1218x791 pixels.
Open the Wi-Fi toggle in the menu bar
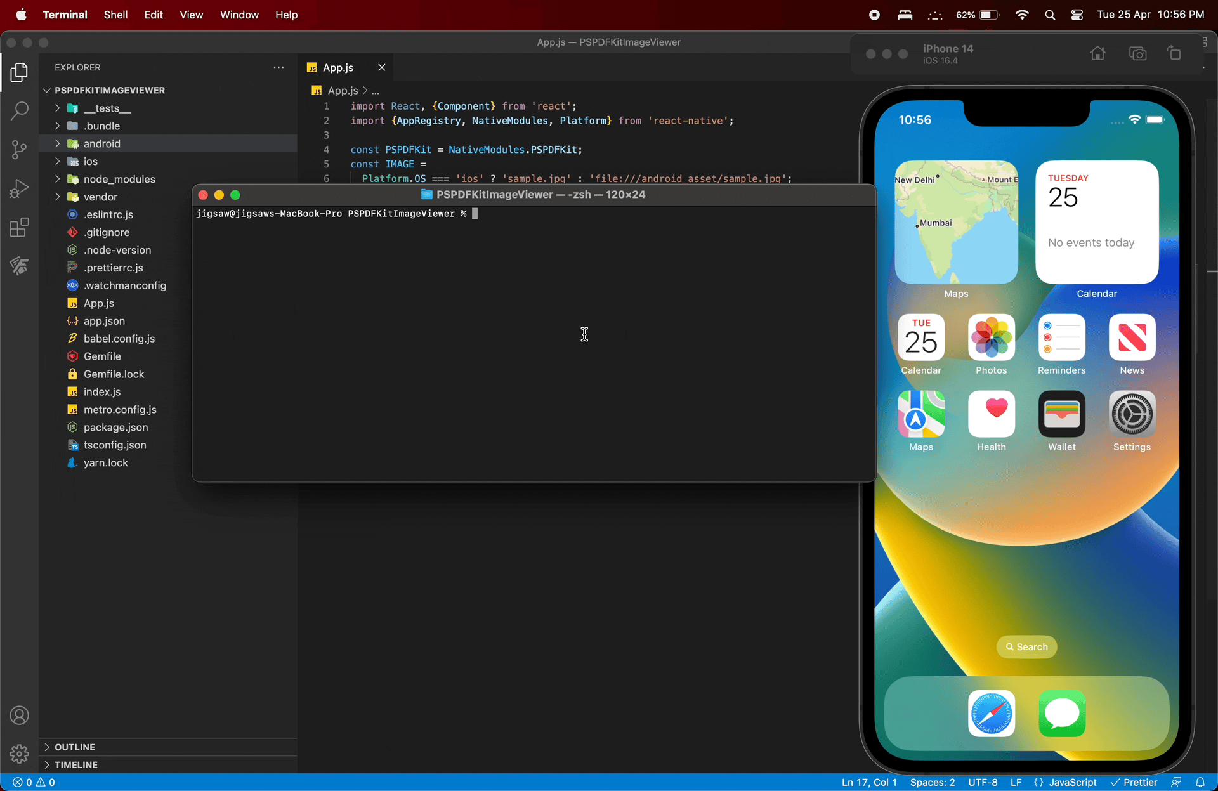1022,15
